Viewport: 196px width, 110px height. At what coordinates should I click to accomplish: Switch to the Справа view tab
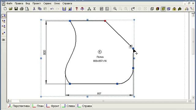pyautogui.click(x=85, y=106)
